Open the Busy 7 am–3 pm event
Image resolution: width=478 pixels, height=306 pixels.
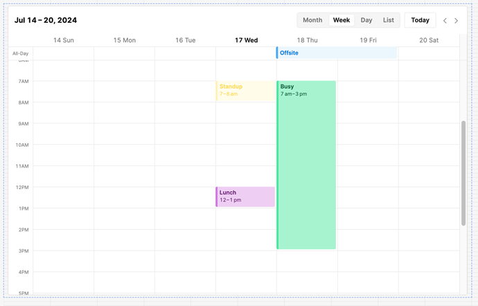pyautogui.click(x=306, y=165)
